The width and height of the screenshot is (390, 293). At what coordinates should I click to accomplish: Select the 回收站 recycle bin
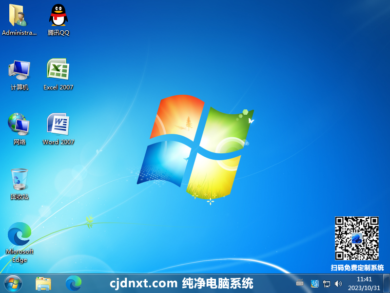click(19, 179)
